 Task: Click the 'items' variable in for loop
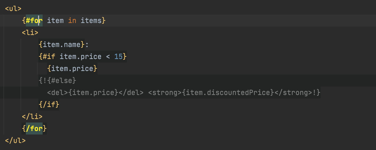point(91,20)
